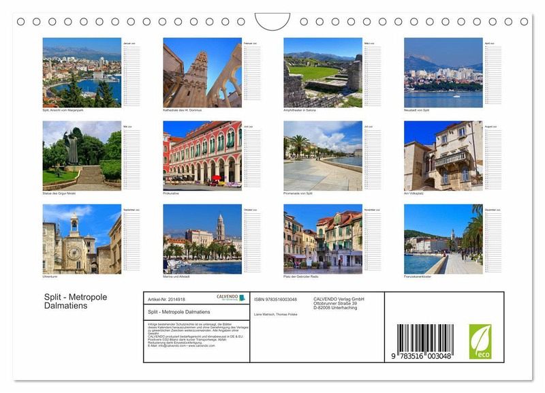Open the Kathedrale des Hl. Domnius photo
Image resolution: width=545 pixels, height=393 pixels.
click(202, 72)
